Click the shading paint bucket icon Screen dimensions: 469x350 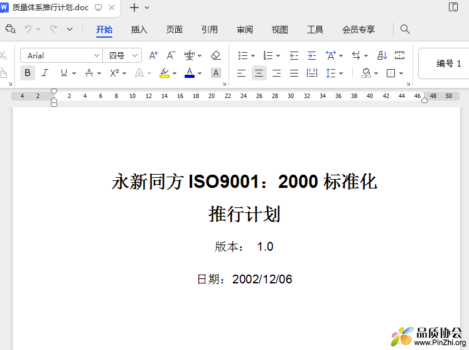[x=366, y=73]
